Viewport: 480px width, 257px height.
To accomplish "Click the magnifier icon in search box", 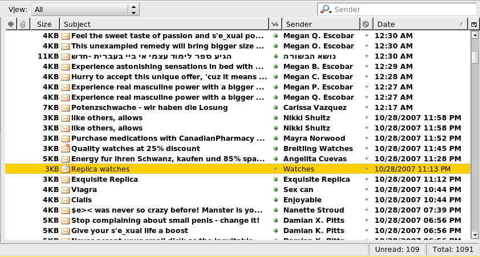I will pyautogui.click(x=326, y=9).
